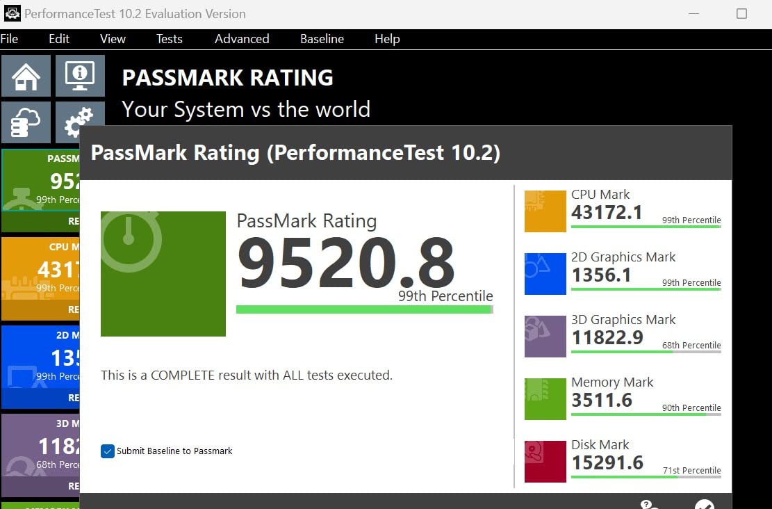Open the Help menu
Image resolution: width=772 pixels, height=509 pixels.
point(387,39)
